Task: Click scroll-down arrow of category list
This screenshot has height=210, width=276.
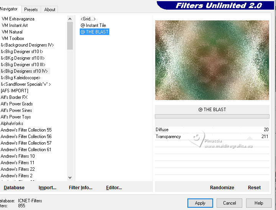Action: click(x=70, y=178)
